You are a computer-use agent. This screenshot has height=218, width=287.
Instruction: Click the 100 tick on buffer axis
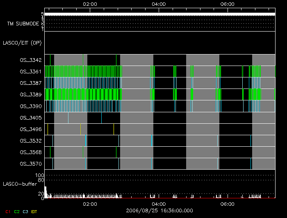pyautogui.click(x=39, y=175)
